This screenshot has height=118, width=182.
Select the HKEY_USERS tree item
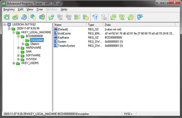point(30,63)
